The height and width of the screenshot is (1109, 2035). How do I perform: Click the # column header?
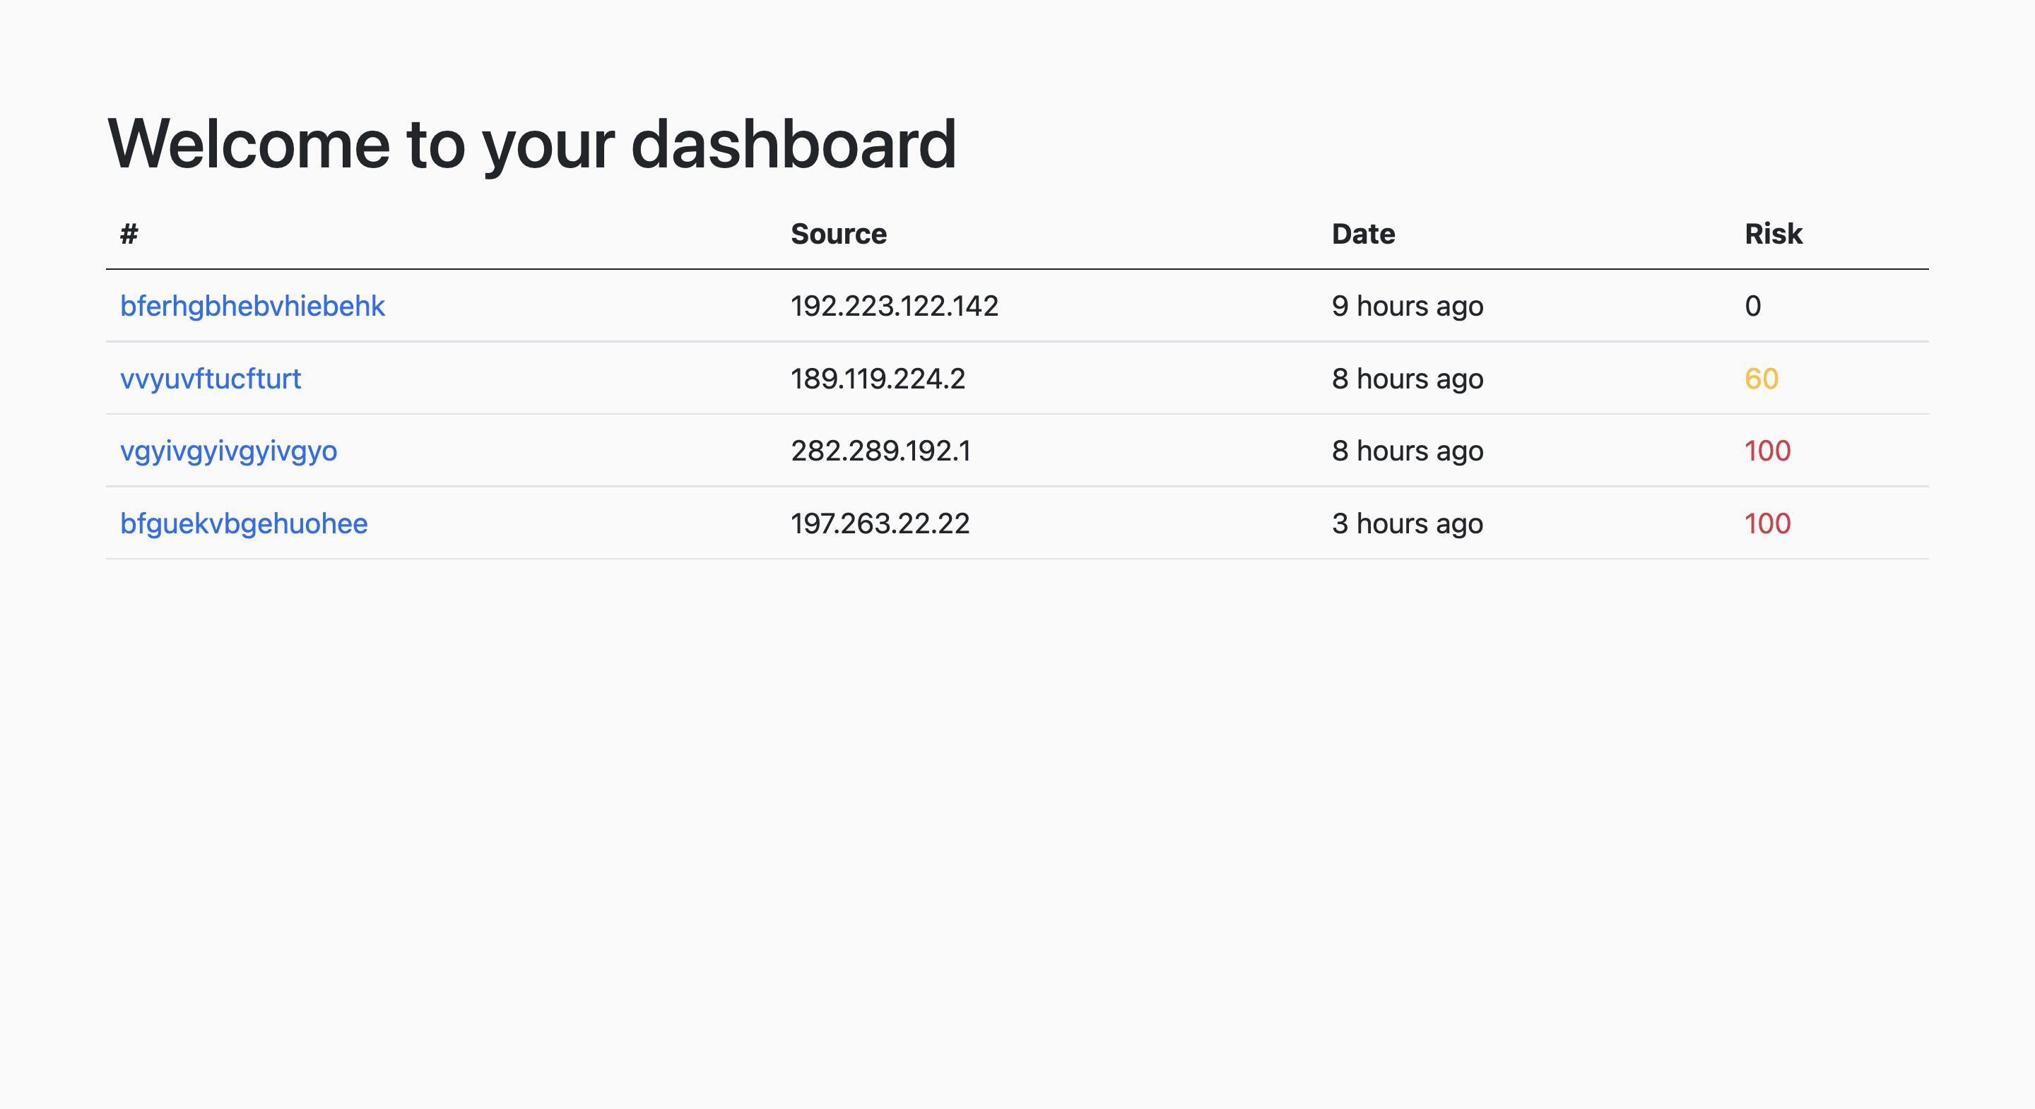129,234
